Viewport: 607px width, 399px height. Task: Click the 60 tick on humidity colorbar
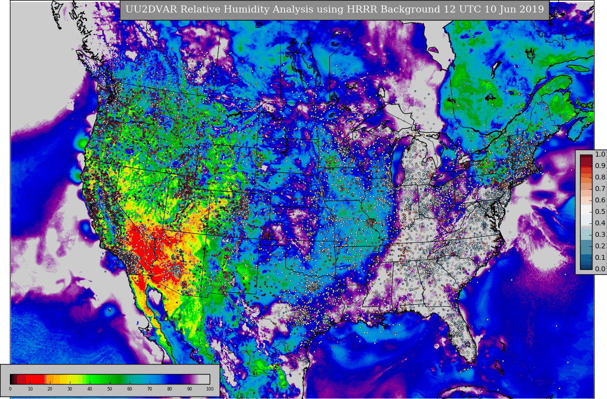pyautogui.click(x=130, y=389)
